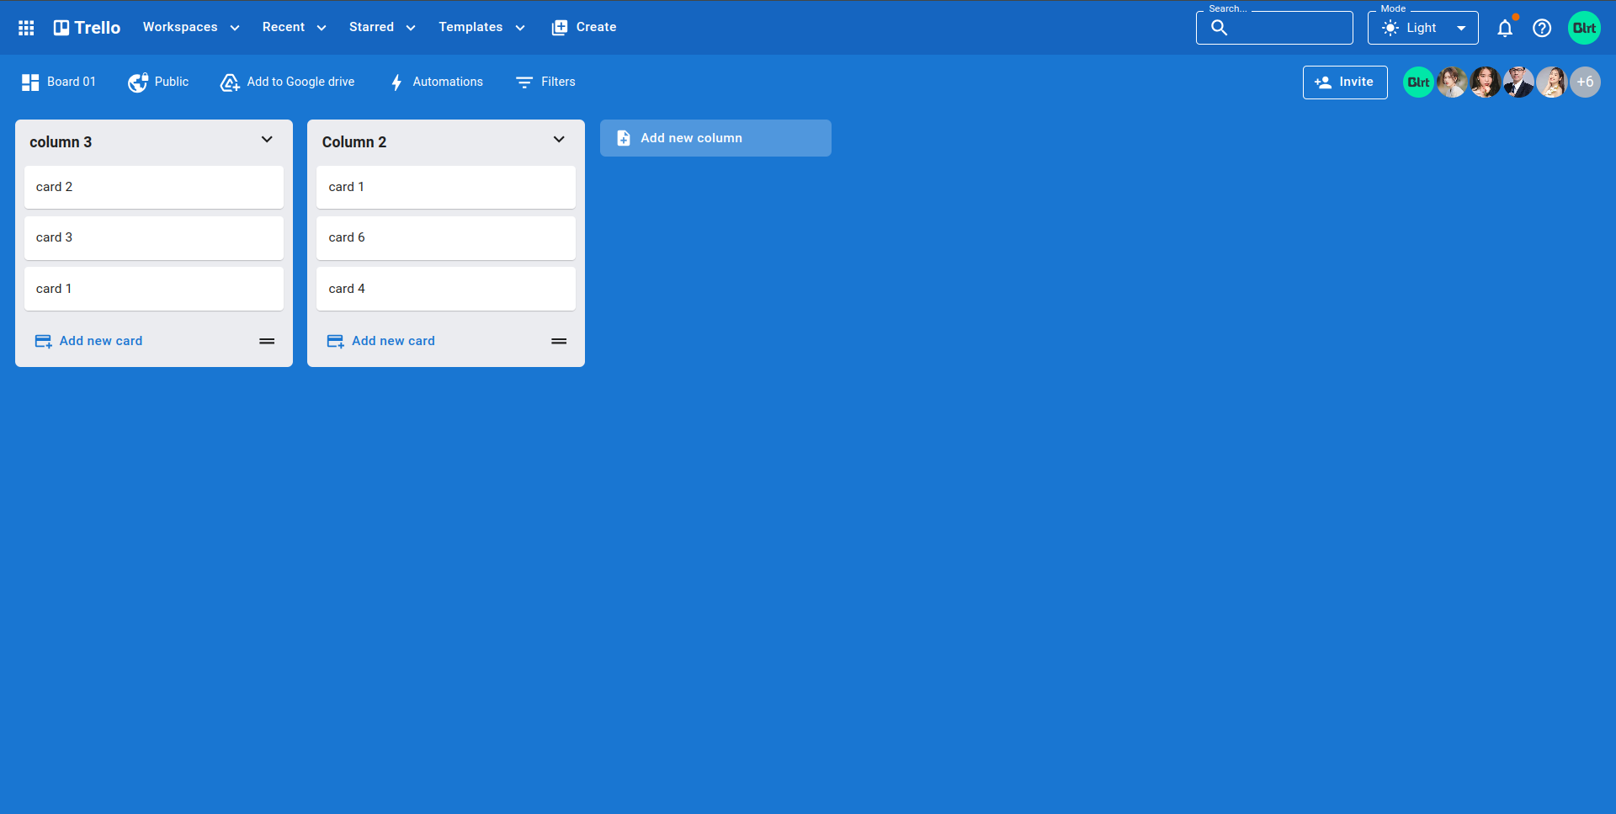This screenshot has width=1616, height=814.
Task: Expand the column 3 chevron menu
Action: pyautogui.click(x=267, y=140)
